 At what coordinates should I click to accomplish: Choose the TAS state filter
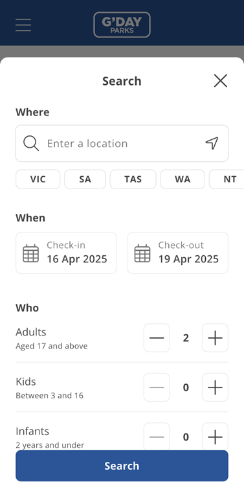(x=133, y=179)
